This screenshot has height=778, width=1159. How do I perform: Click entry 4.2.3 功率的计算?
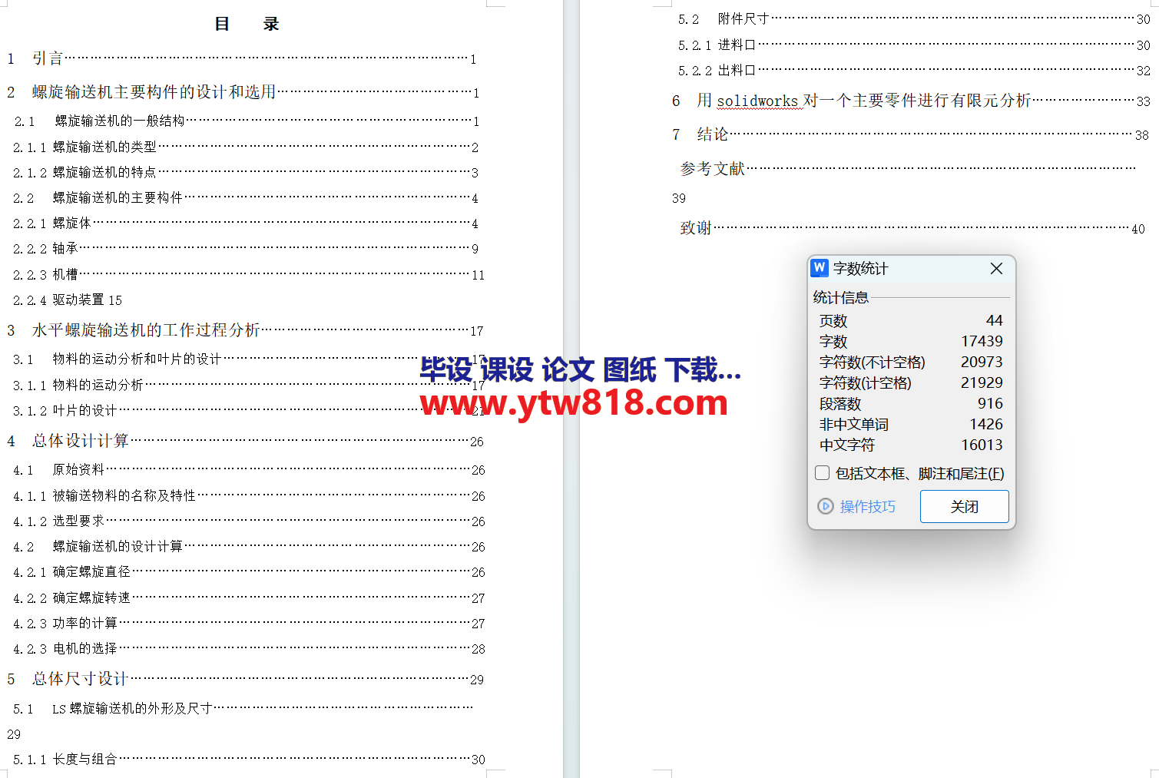coord(249,623)
